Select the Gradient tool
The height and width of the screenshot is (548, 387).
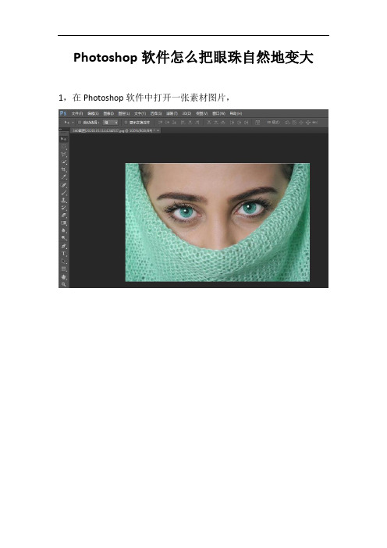63,223
